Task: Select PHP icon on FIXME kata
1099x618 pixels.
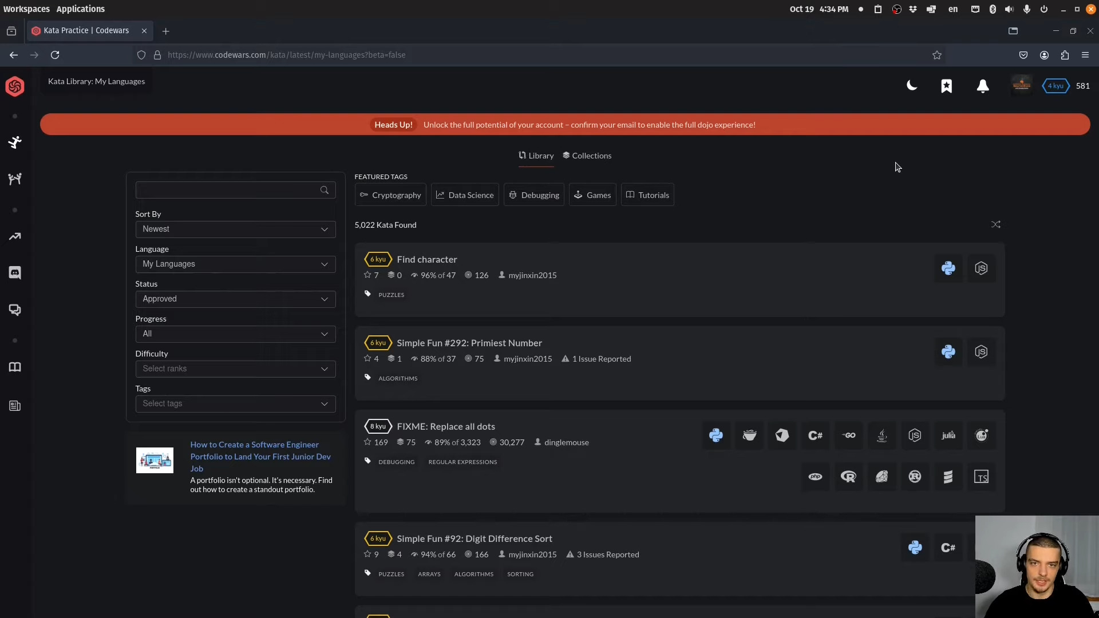Action: 816,477
